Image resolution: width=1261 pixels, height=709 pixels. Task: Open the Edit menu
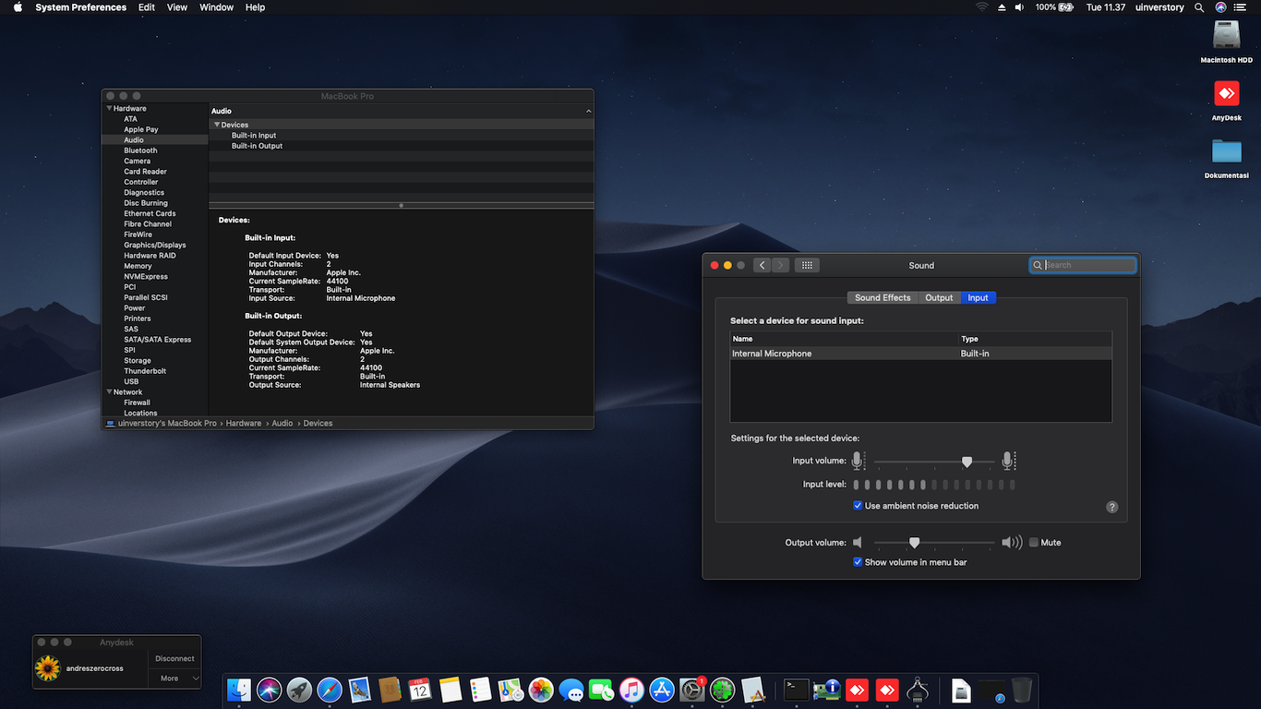(147, 7)
